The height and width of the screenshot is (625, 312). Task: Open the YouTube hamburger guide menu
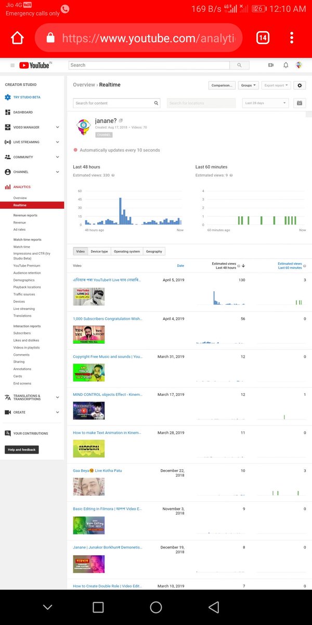click(12, 65)
